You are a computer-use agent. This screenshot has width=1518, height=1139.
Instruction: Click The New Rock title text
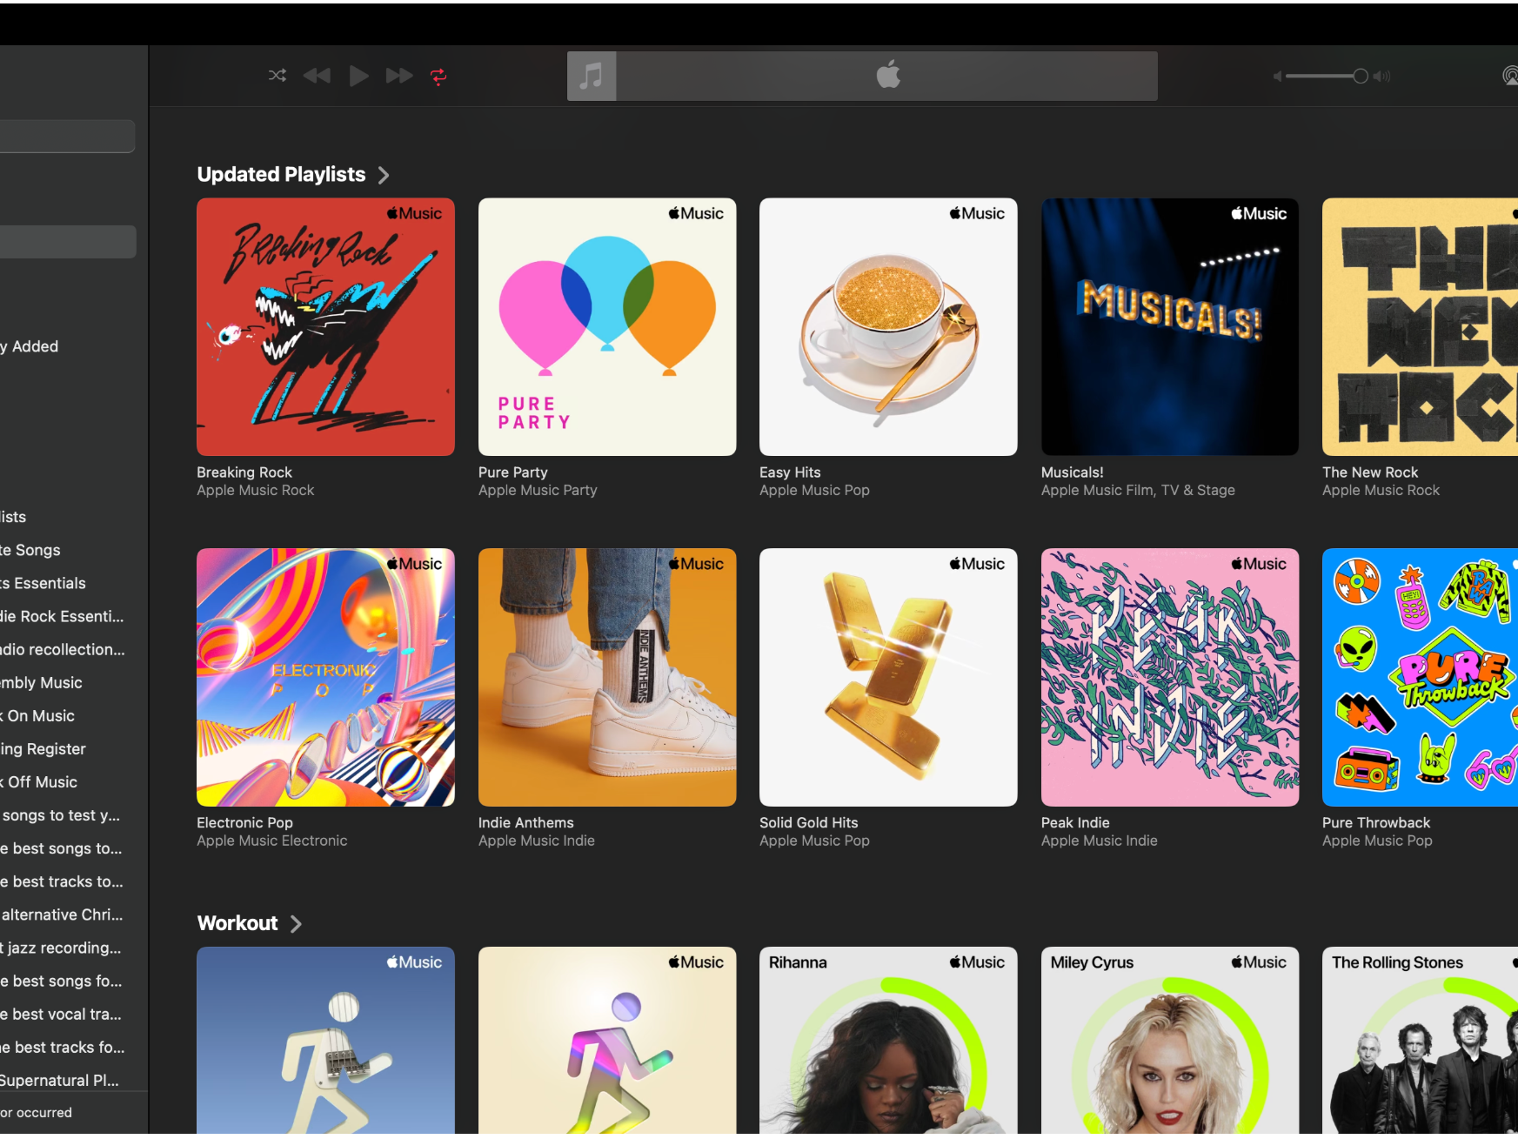click(x=1370, y=472)
